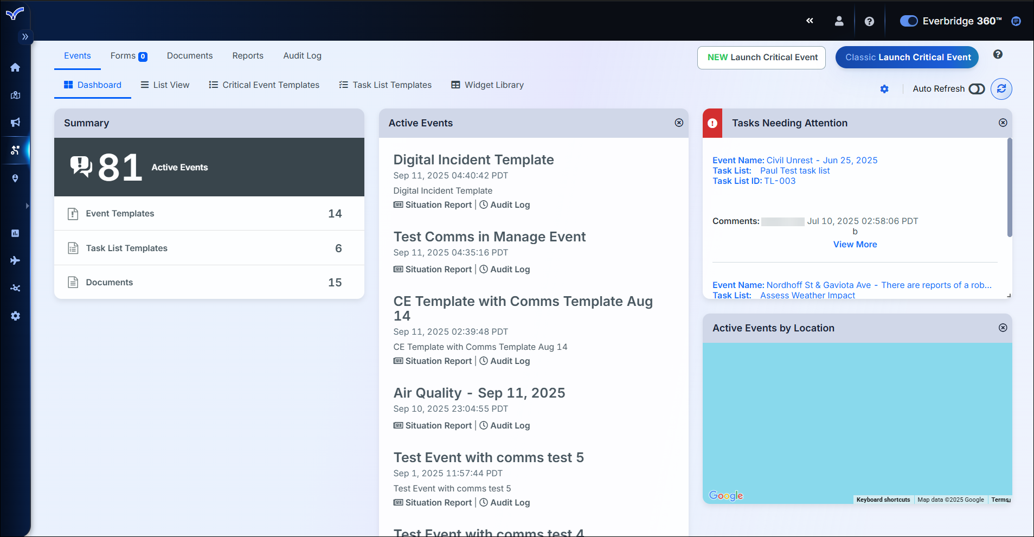This screenshot has width=1034, height=537.
Task: Open the handshake integrations sidebar icon
Action: 15,288
